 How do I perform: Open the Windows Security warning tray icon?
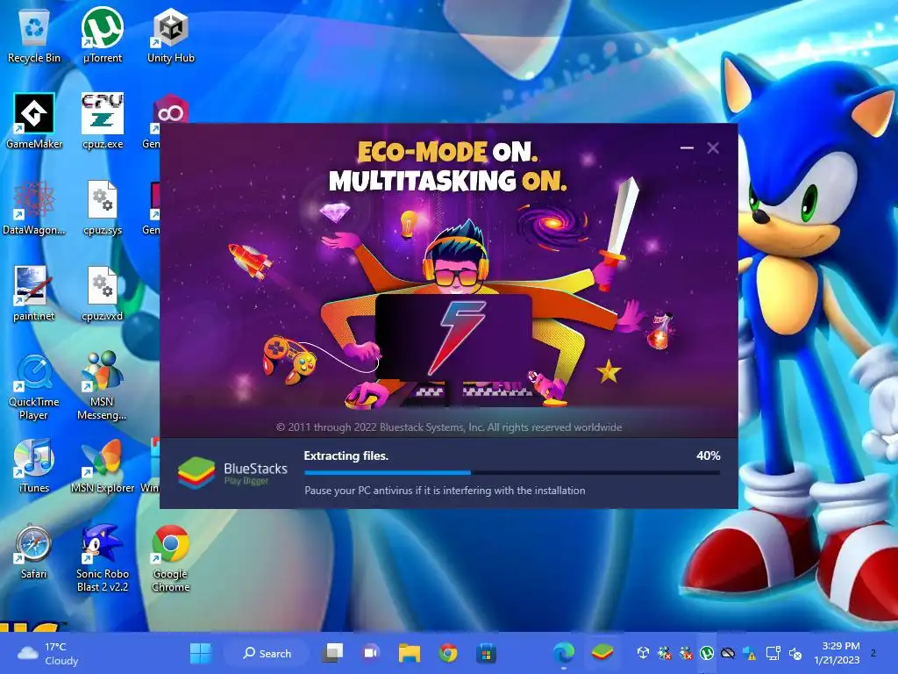pos(750,653)
